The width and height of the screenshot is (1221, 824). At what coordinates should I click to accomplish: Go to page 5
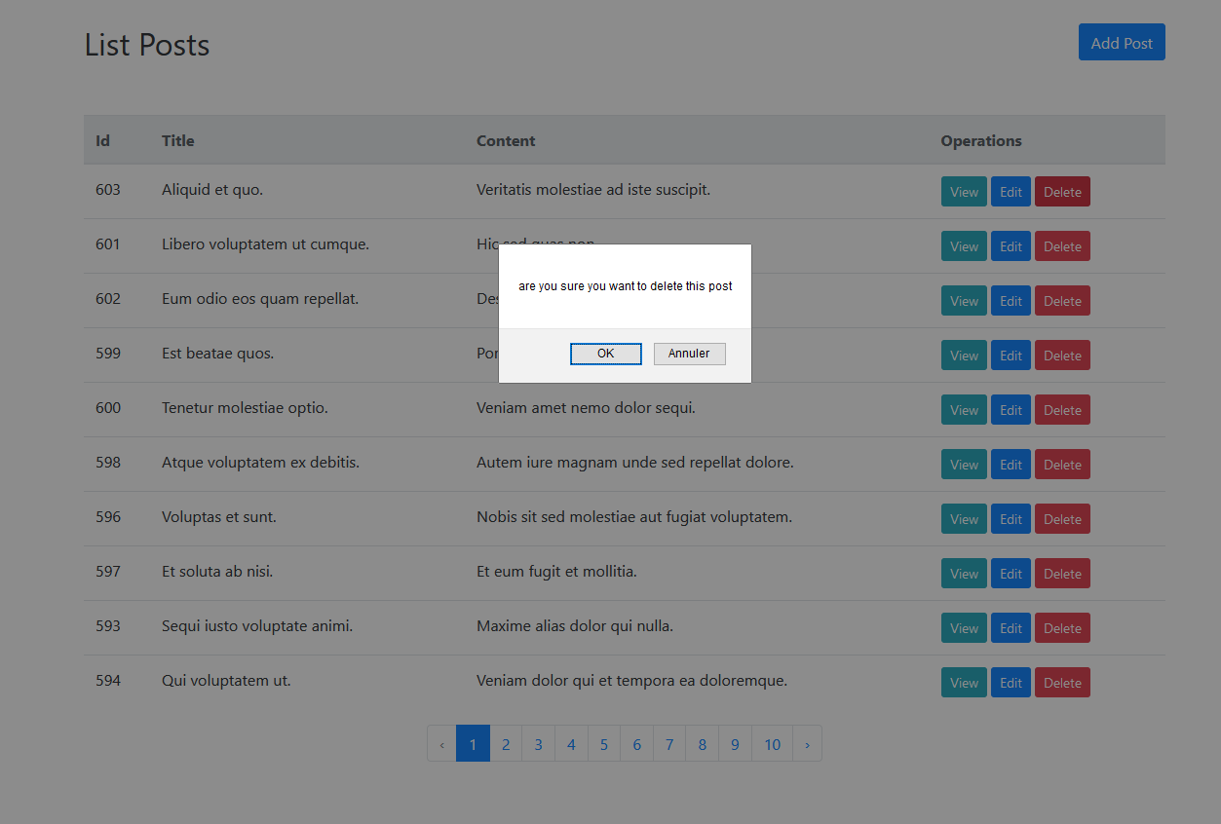[604, 744]
